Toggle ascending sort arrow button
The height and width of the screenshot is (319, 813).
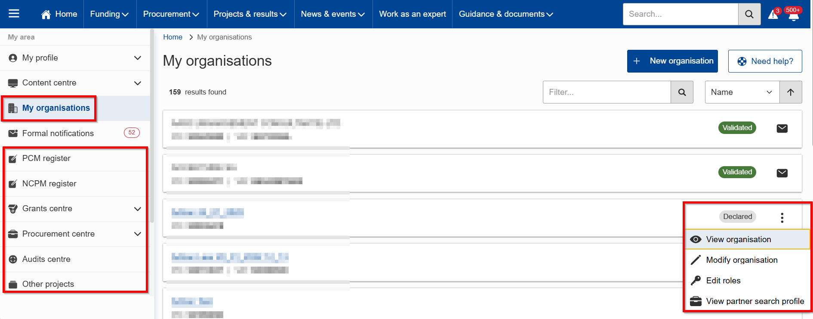click(791, 92)
